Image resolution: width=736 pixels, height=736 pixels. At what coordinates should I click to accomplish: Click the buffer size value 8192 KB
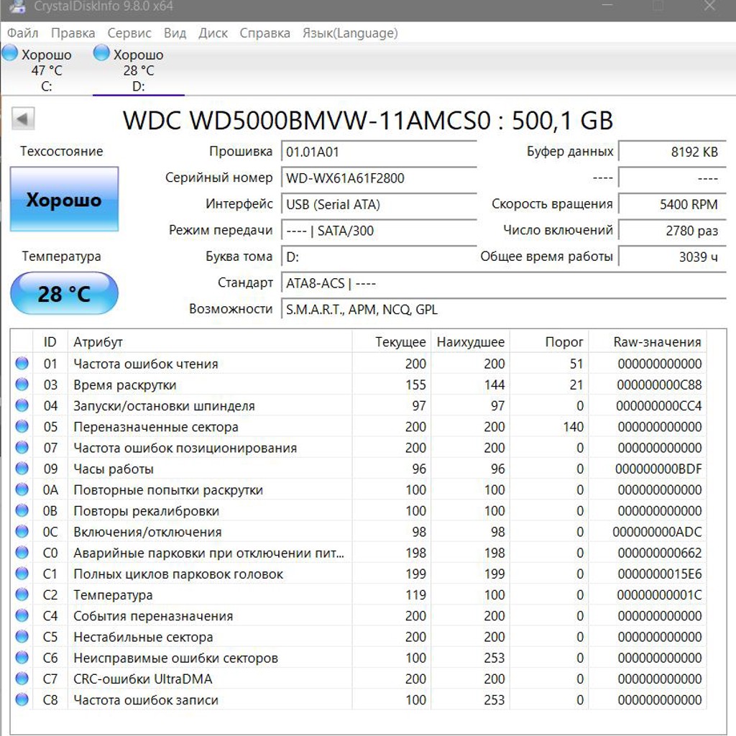click(672, 152)
